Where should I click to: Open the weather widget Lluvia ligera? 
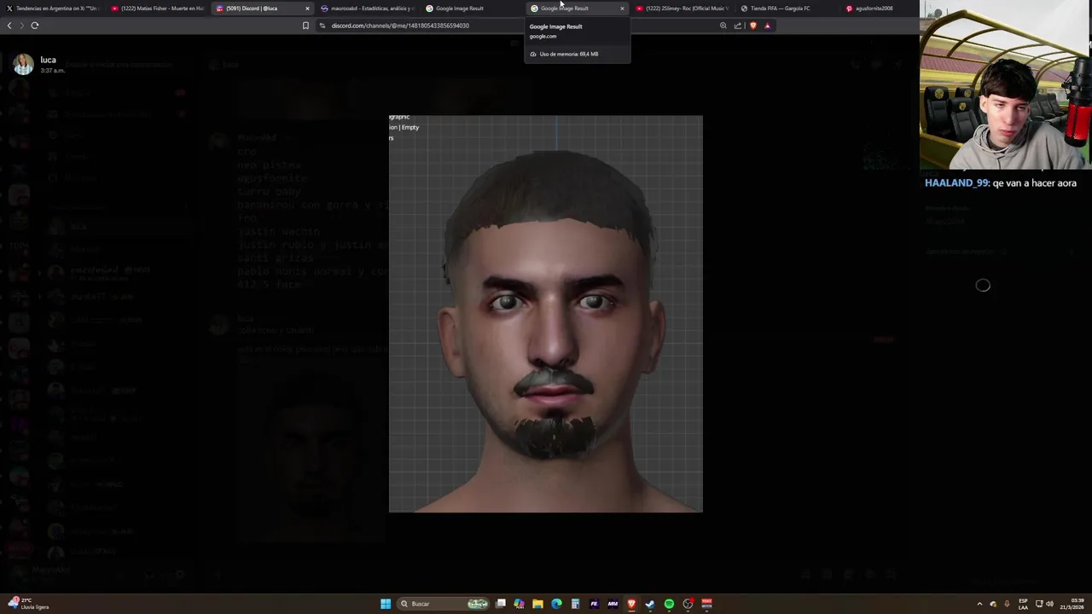(x=30, y=604)
